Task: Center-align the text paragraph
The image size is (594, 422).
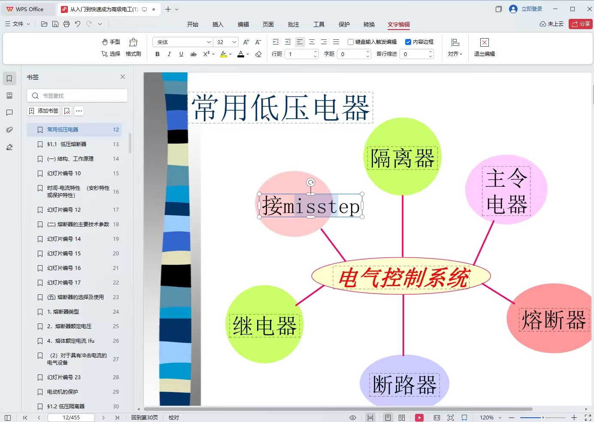Action: tap(312, 42)
